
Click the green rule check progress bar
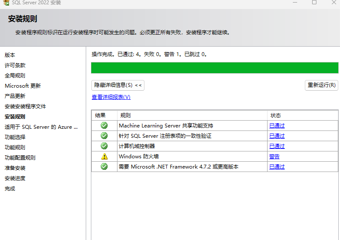215,68
